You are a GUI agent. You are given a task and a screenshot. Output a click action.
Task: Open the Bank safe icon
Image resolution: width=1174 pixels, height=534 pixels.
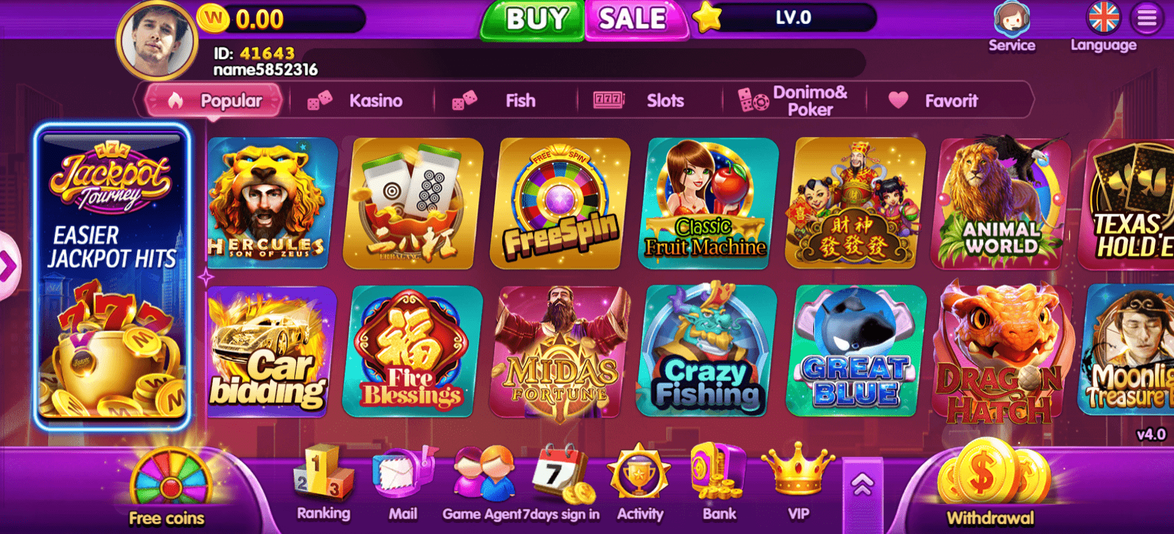coord(717,472)
